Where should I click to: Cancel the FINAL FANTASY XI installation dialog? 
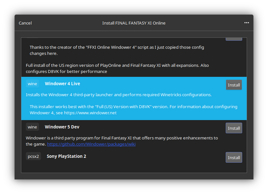click(x=25, y=23)
